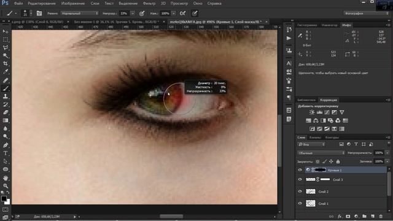Select the Crop tool
The width and height of the screenshot is (393, 221).
[6, 64]
